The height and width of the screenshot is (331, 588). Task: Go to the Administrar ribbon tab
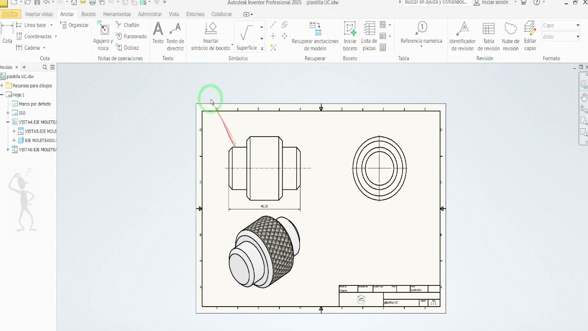(150, 14)
